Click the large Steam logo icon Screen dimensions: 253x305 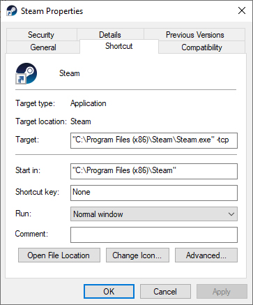click(26, 73)
